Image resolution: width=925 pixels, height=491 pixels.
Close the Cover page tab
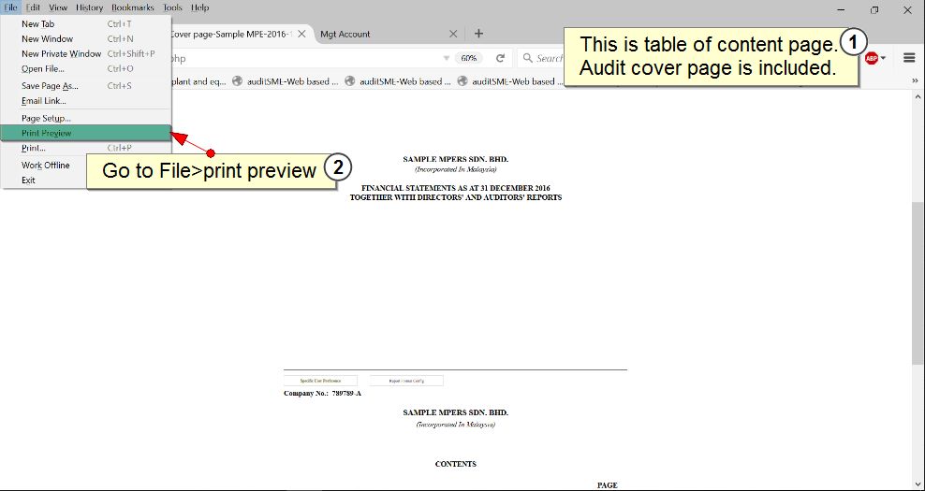pos(301,34)
